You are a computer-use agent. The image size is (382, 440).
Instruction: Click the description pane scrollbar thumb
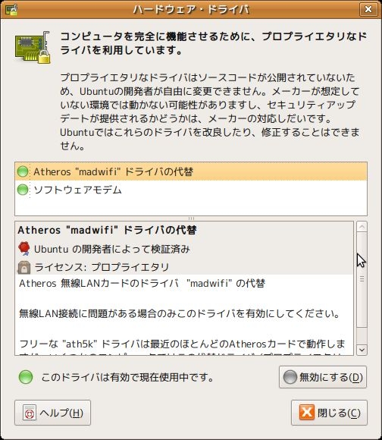362,279
